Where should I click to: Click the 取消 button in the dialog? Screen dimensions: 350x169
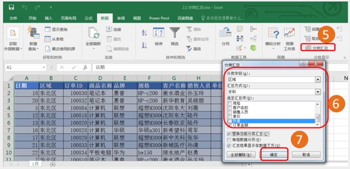click(306, 154)
